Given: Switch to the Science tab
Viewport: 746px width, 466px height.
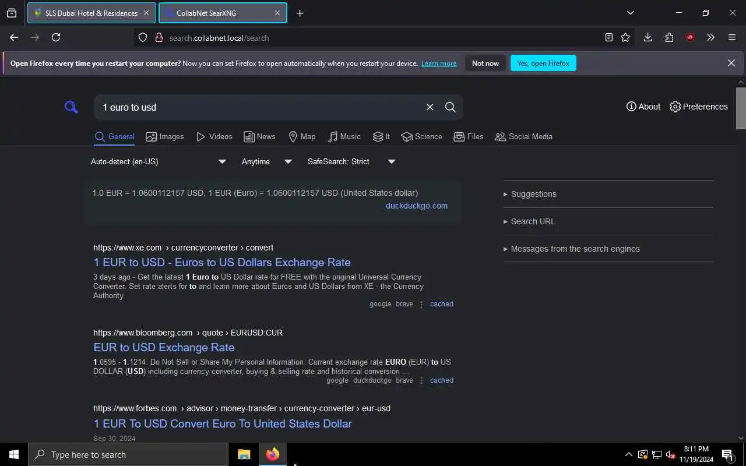Looking at the screenshot, I should tap(421, 136).
